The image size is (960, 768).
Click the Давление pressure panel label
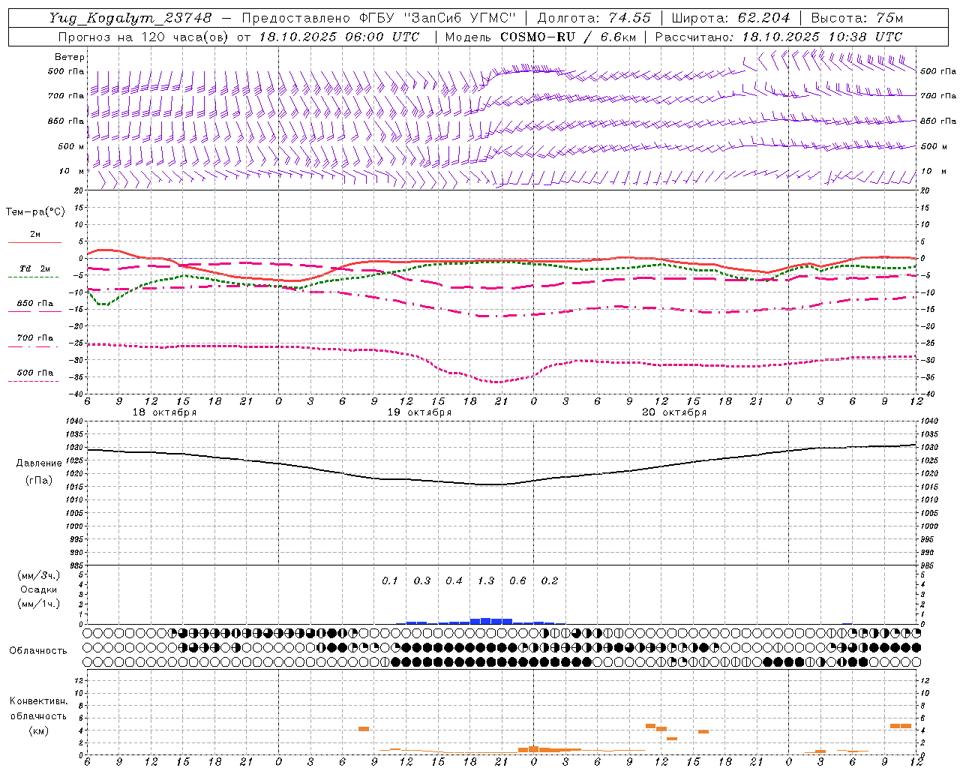[x=39, y=463]
